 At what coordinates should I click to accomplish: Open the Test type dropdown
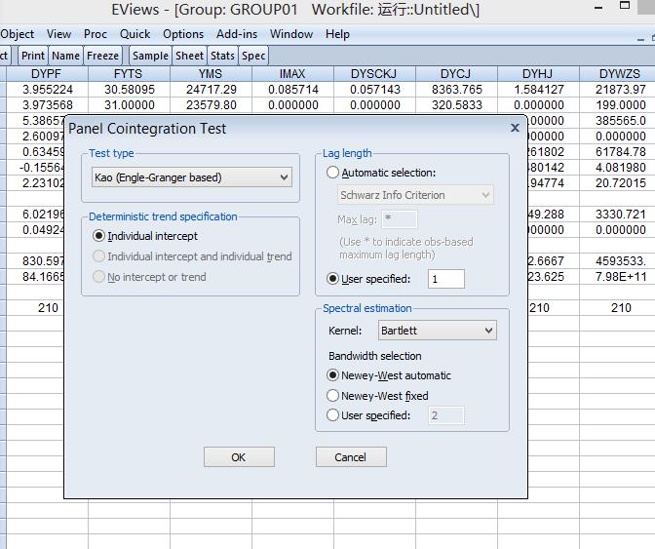click(192, 177)
